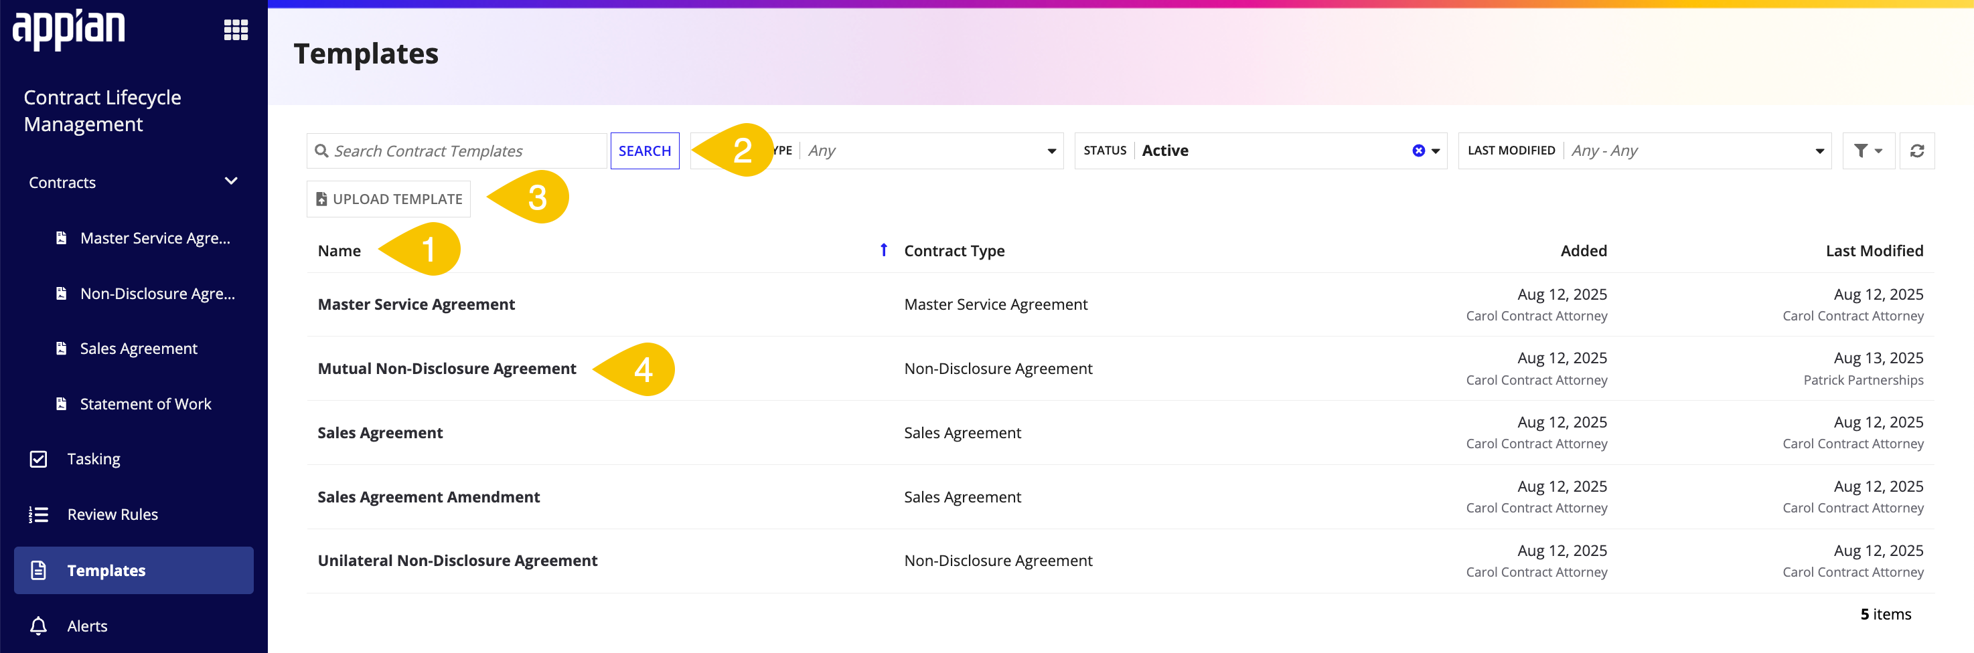Click the Templates document icon in sidebar
1974x653 pixels.
point(38,570)
